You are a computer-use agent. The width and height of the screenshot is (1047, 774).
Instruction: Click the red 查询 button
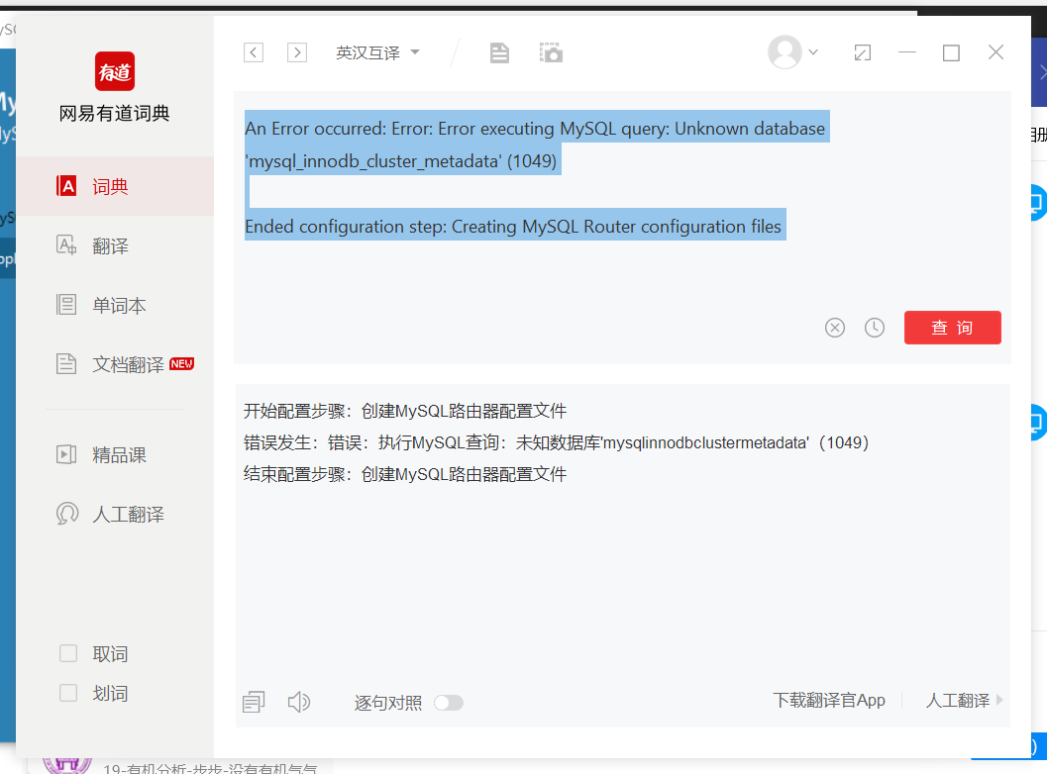(x=952, y=328)
